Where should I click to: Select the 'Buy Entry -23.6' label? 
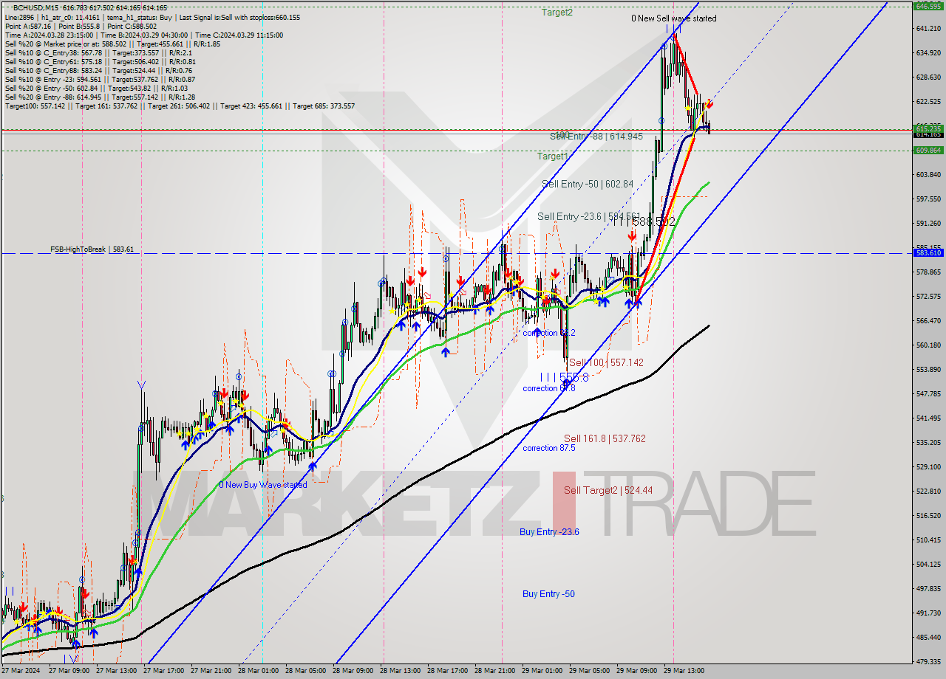click(549, 531)
